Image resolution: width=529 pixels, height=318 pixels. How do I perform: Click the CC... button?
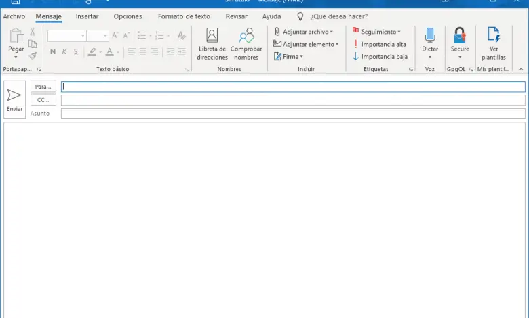[x=43, y=100]
